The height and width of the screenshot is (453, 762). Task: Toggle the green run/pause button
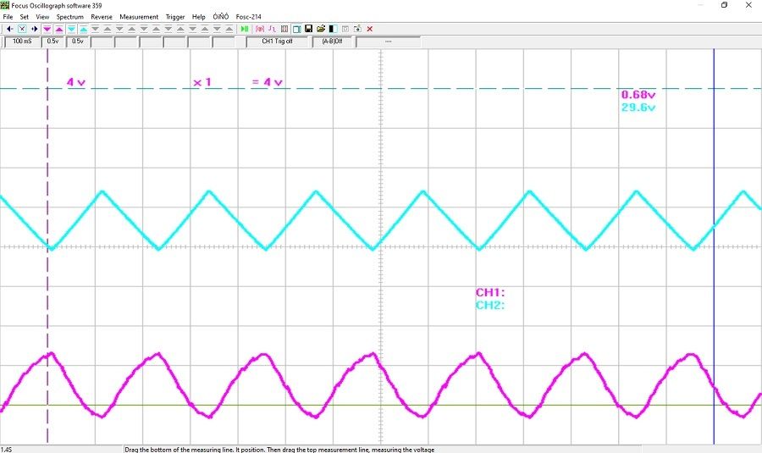pos(245,29)
